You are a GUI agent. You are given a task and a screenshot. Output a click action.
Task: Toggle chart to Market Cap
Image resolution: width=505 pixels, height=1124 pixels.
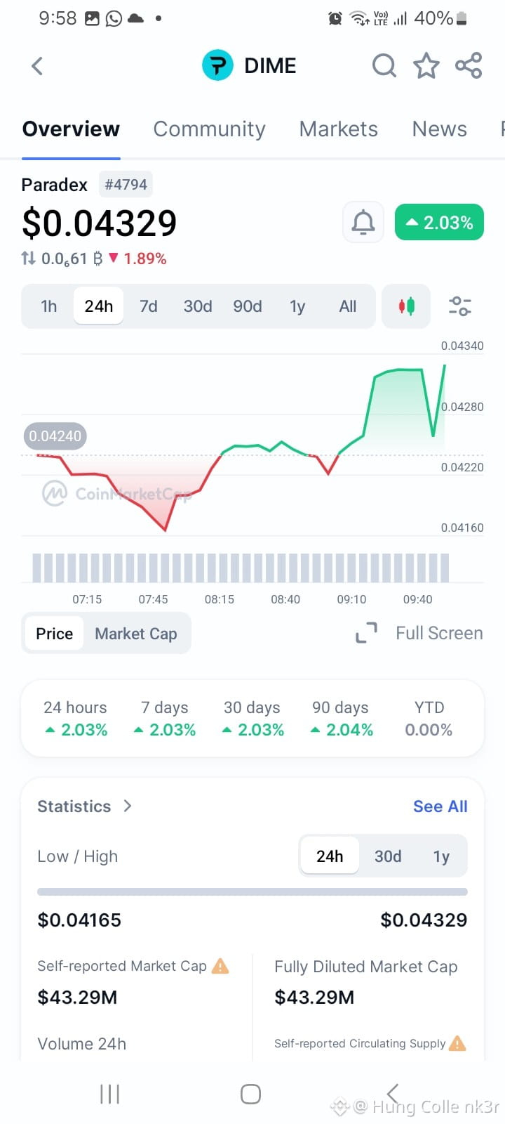point(136,634)
